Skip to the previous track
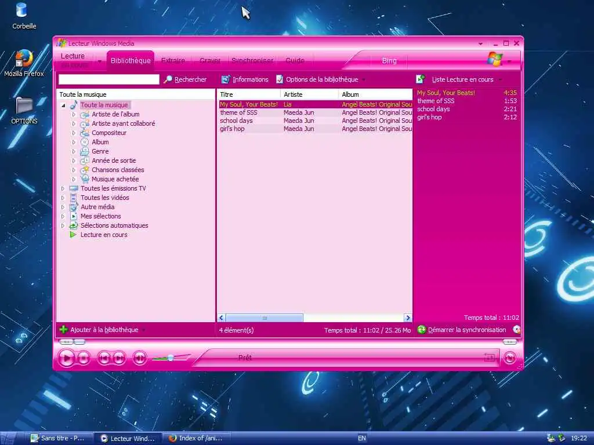 pyautogui.click(x=104, y=358)
